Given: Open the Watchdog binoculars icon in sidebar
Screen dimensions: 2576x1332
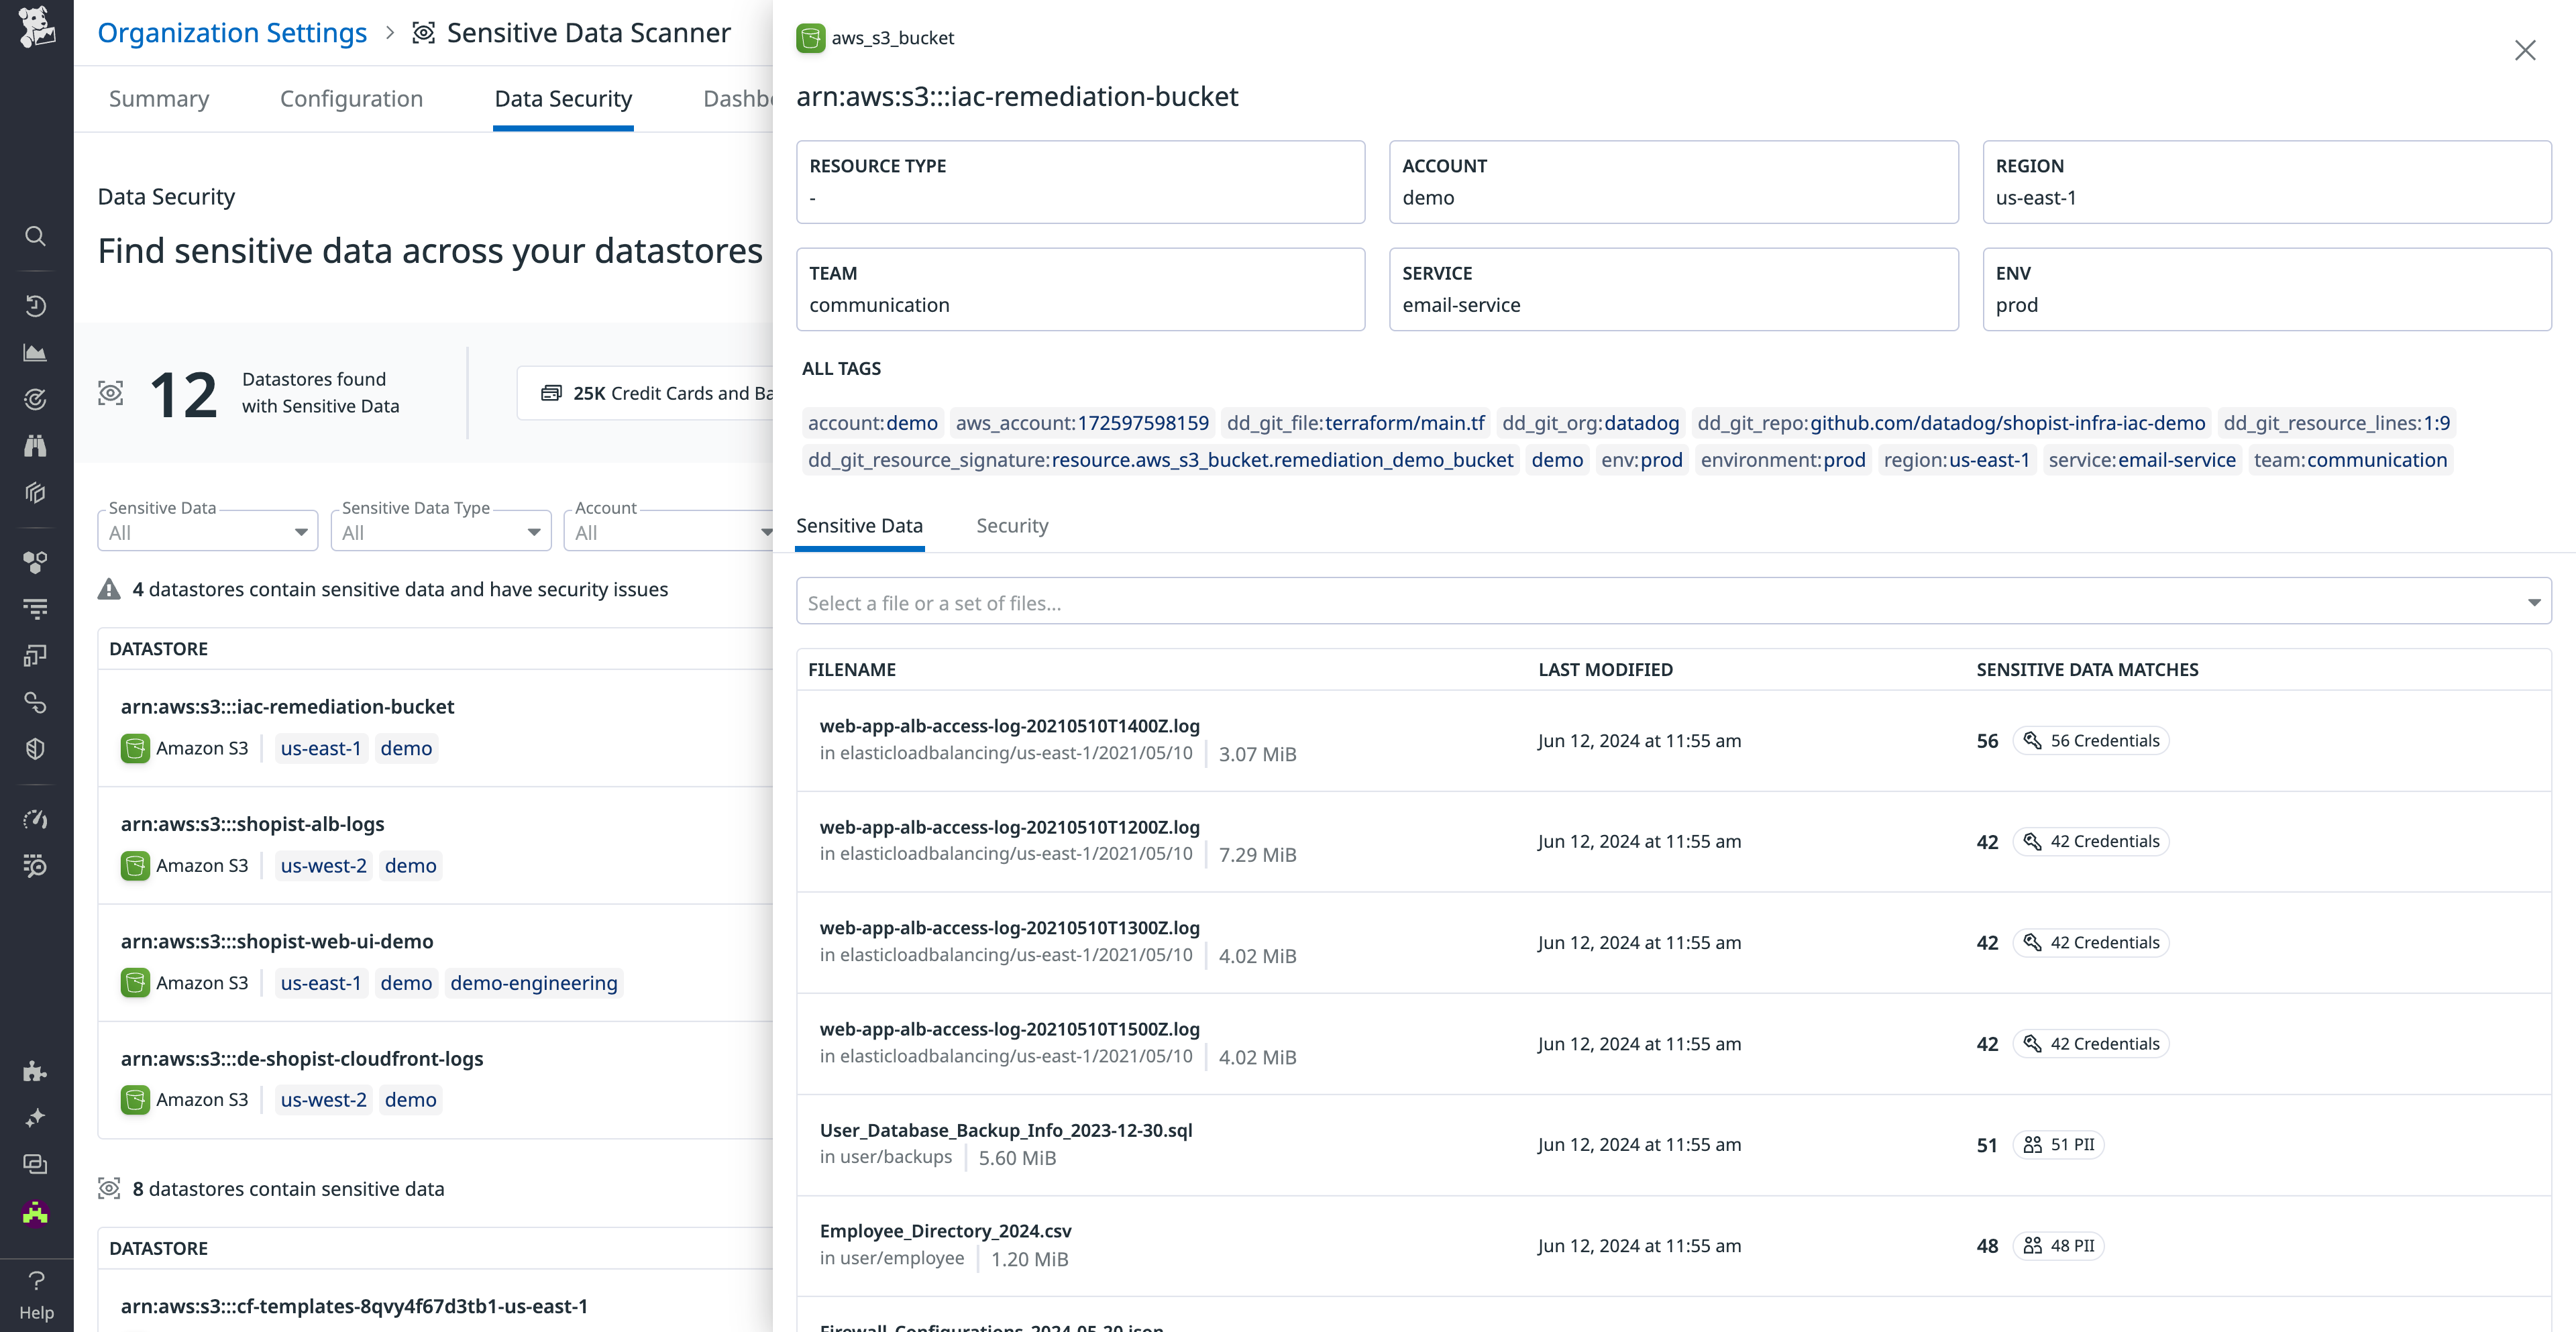Looking at the screenshot, I should point(36,446).
